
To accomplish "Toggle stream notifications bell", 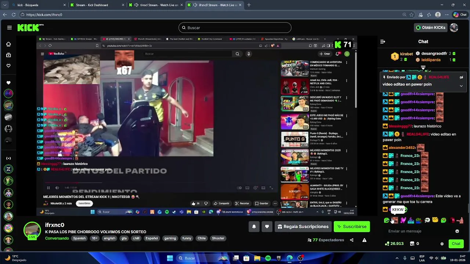I will (254, 227).
